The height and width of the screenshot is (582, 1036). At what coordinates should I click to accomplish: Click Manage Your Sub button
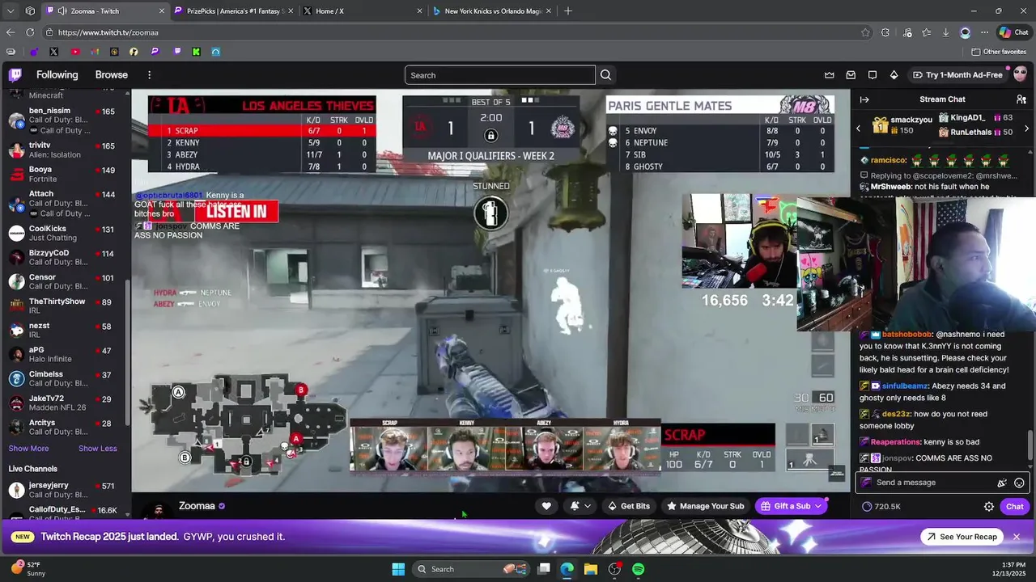[x=704, y=506]
